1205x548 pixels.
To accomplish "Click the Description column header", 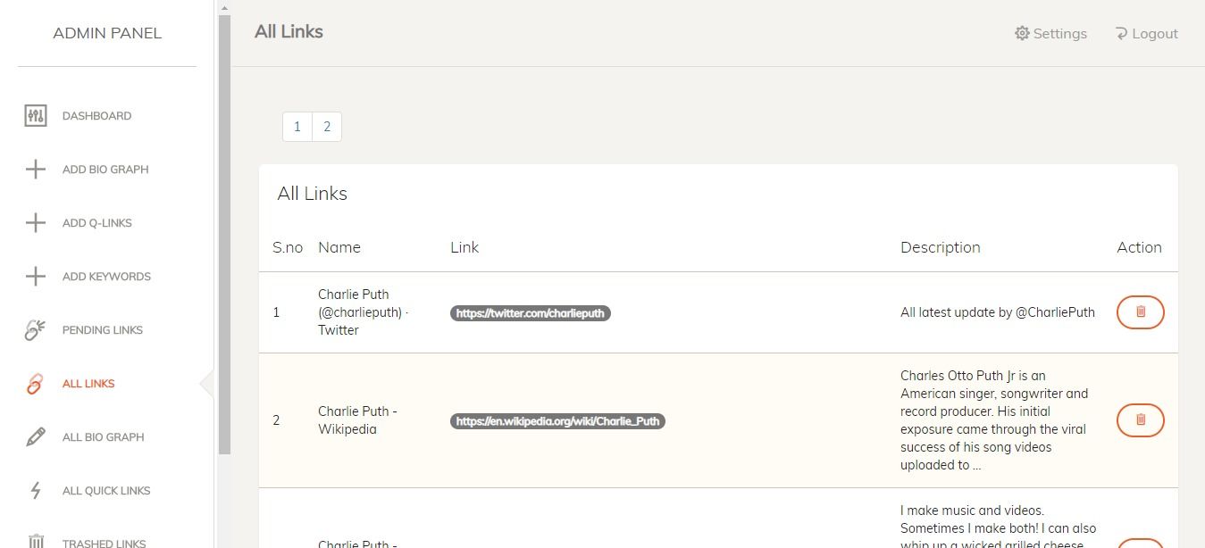I will tap(940, 247).
